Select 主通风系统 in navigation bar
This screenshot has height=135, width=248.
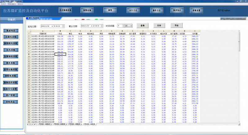click(x=11, y=37)
